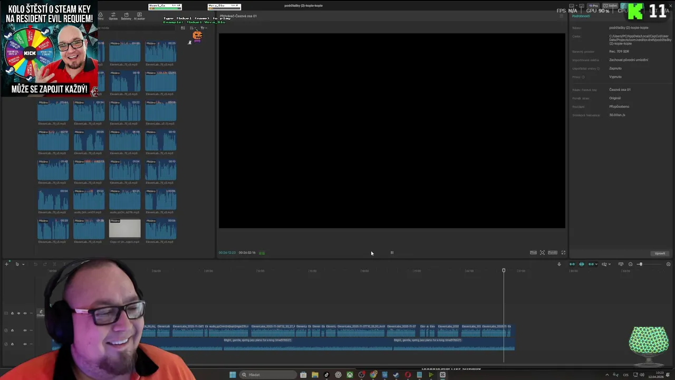The width and height of the screenshot is (675, 380).
Task: Mute the middle audio track
Action: click(25, 330)
